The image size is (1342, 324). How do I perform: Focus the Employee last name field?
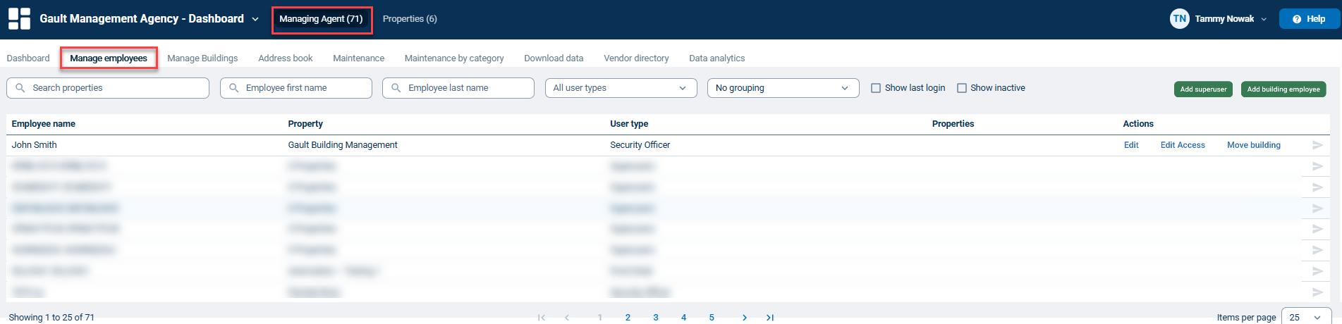tap(458, 88)
